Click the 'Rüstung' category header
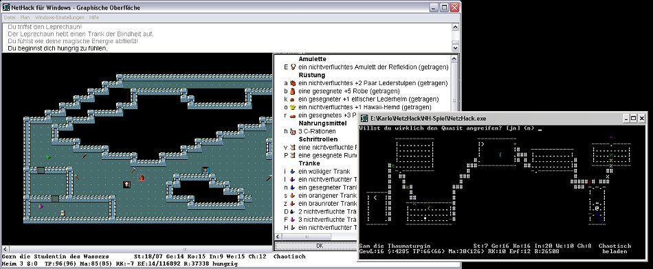The height and width of the screenshot is (269, 653). tap(311, 75)
